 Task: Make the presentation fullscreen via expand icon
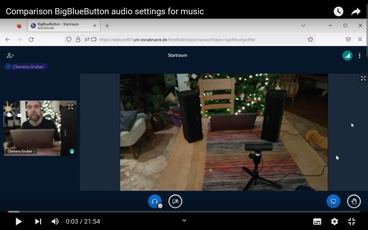[x=363, y=79]
